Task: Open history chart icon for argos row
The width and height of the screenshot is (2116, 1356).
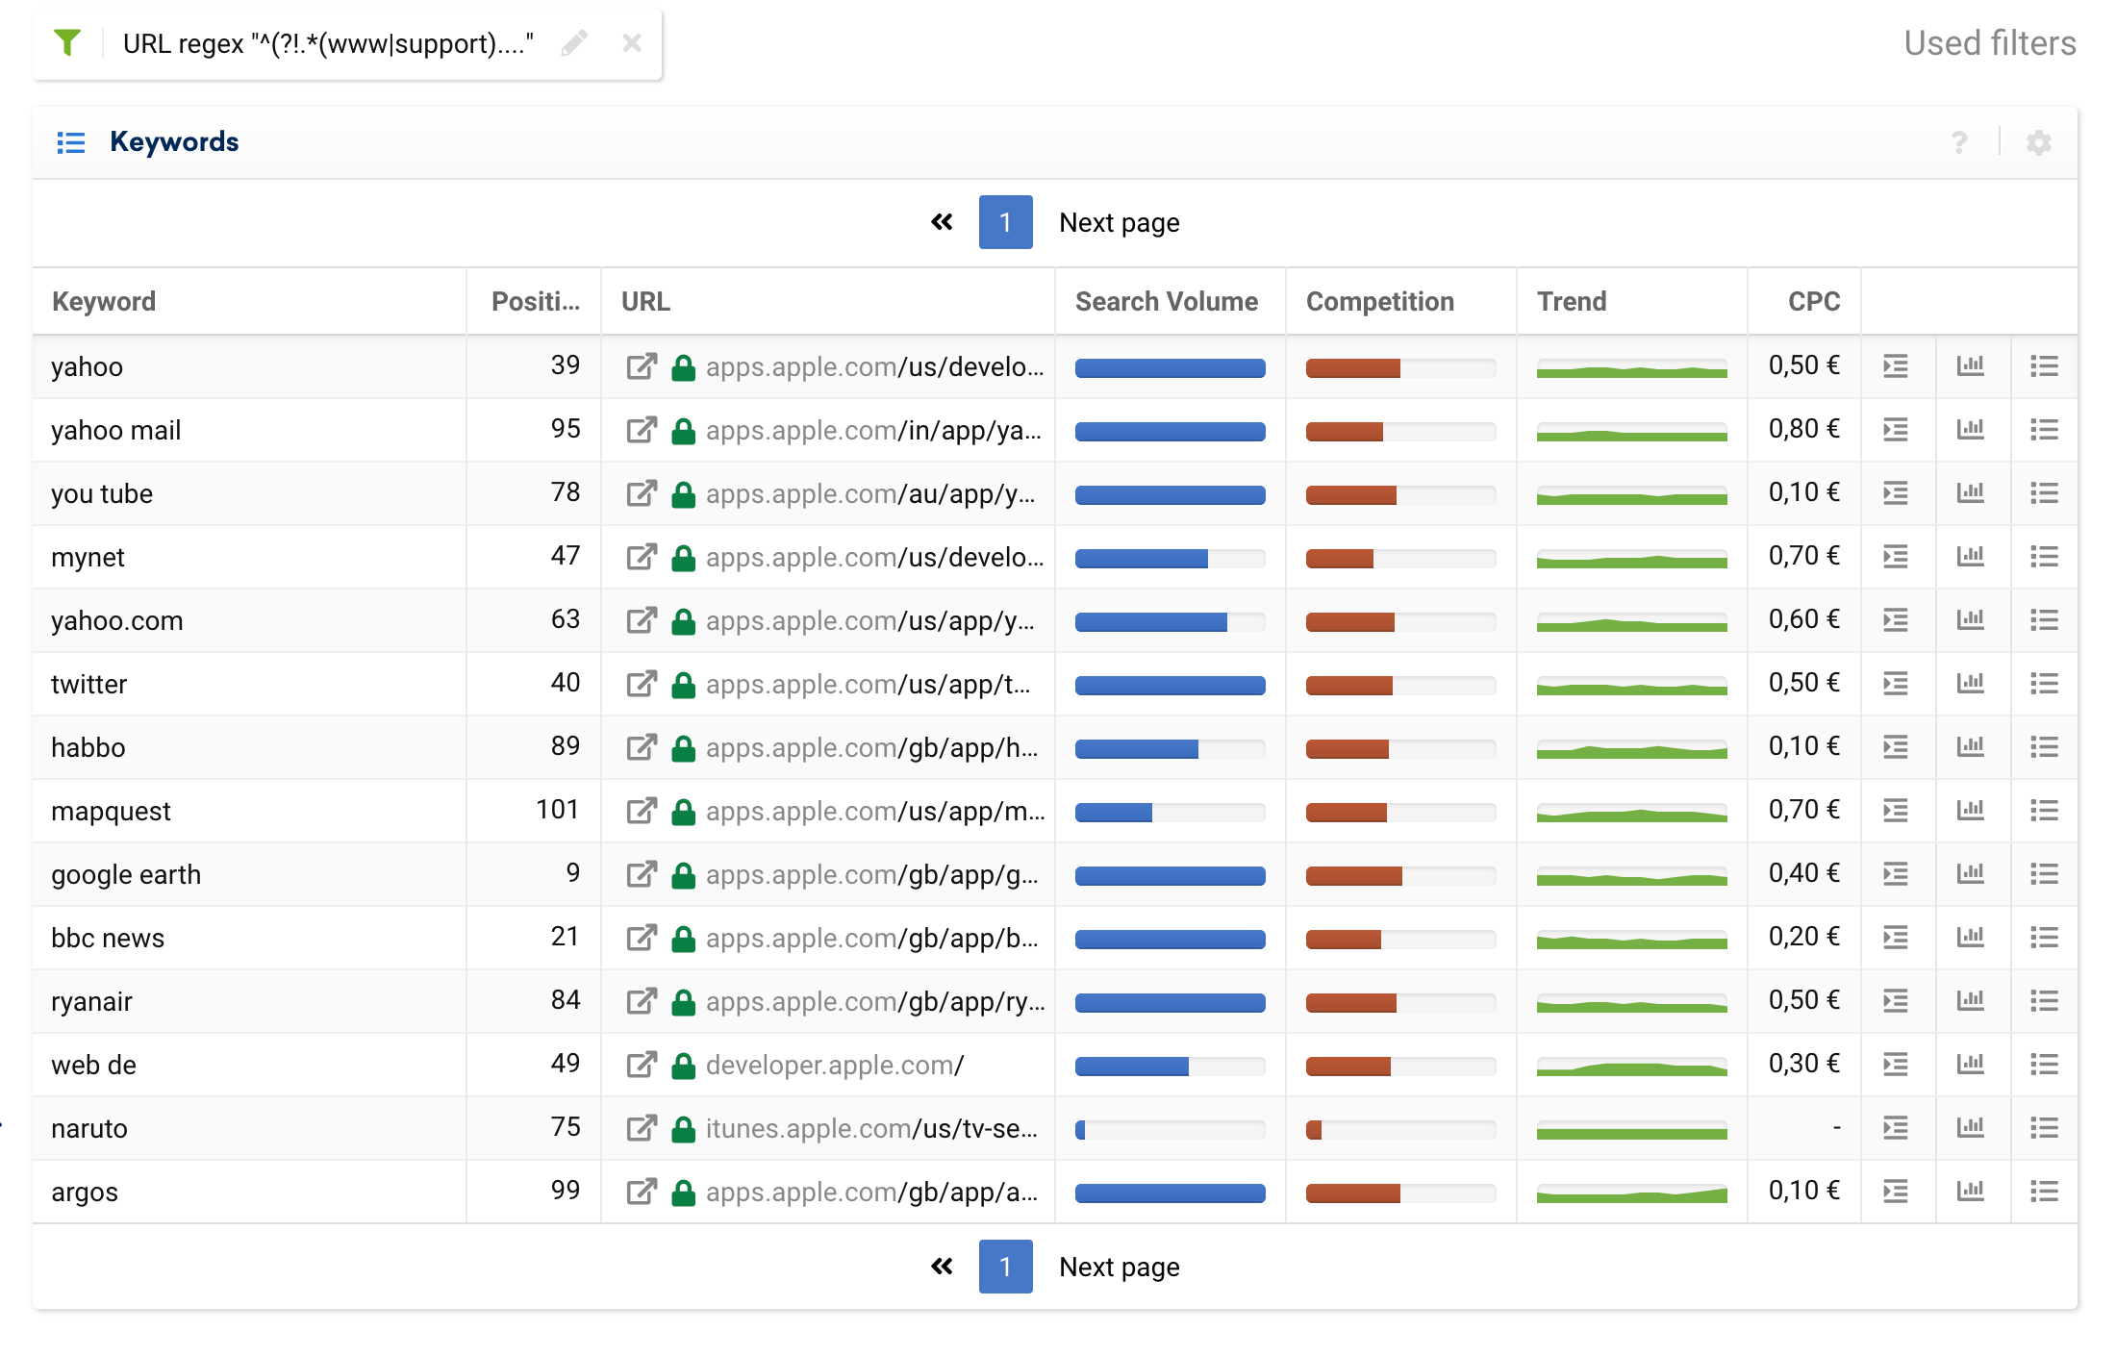Action: [x=1971, y=1191]
